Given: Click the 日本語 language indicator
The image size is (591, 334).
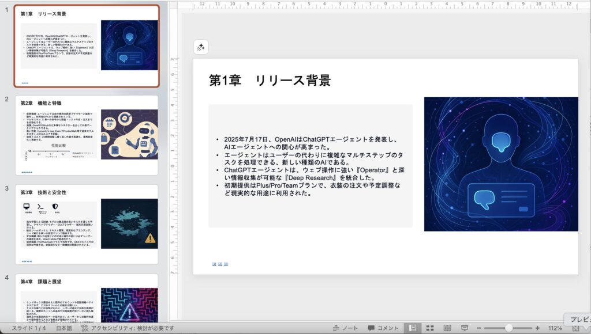Looking at the screenshot, I should tap(64, 328).
